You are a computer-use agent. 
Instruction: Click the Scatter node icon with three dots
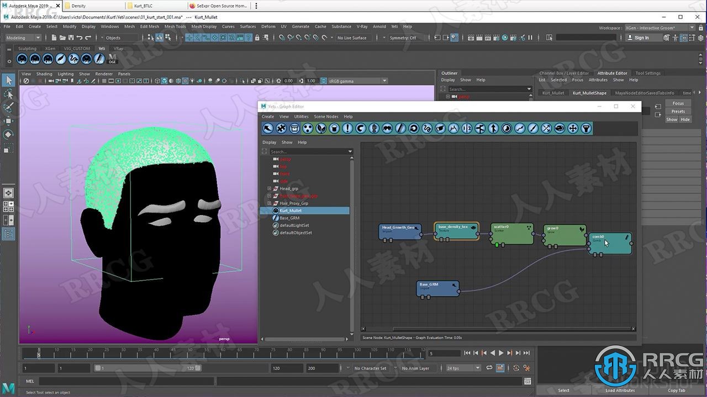(308, 128)
